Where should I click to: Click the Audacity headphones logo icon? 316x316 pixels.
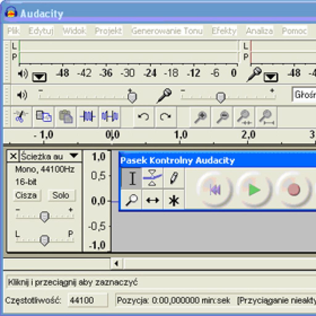(11, 12)
